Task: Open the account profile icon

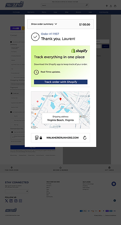Action: pos(111,6)
